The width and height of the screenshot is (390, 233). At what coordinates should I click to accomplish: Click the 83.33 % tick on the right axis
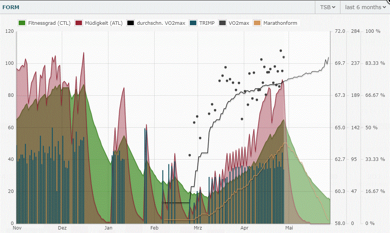372,63
